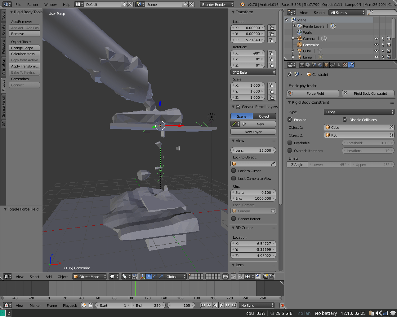Open the Global transform orientation dropdown
The height and width of the screenshot is (317, 397).
(175, 276)
